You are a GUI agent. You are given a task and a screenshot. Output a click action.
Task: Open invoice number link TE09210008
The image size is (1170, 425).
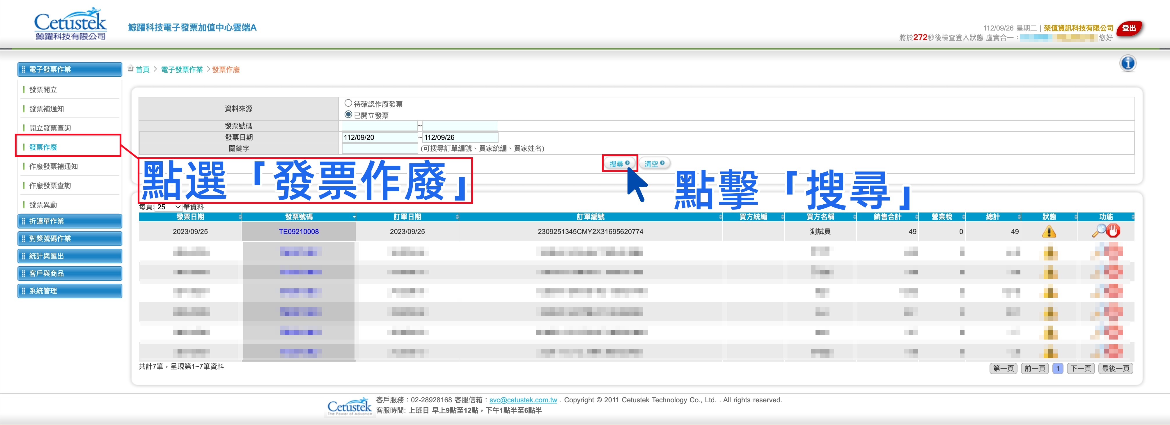(299, 231)
